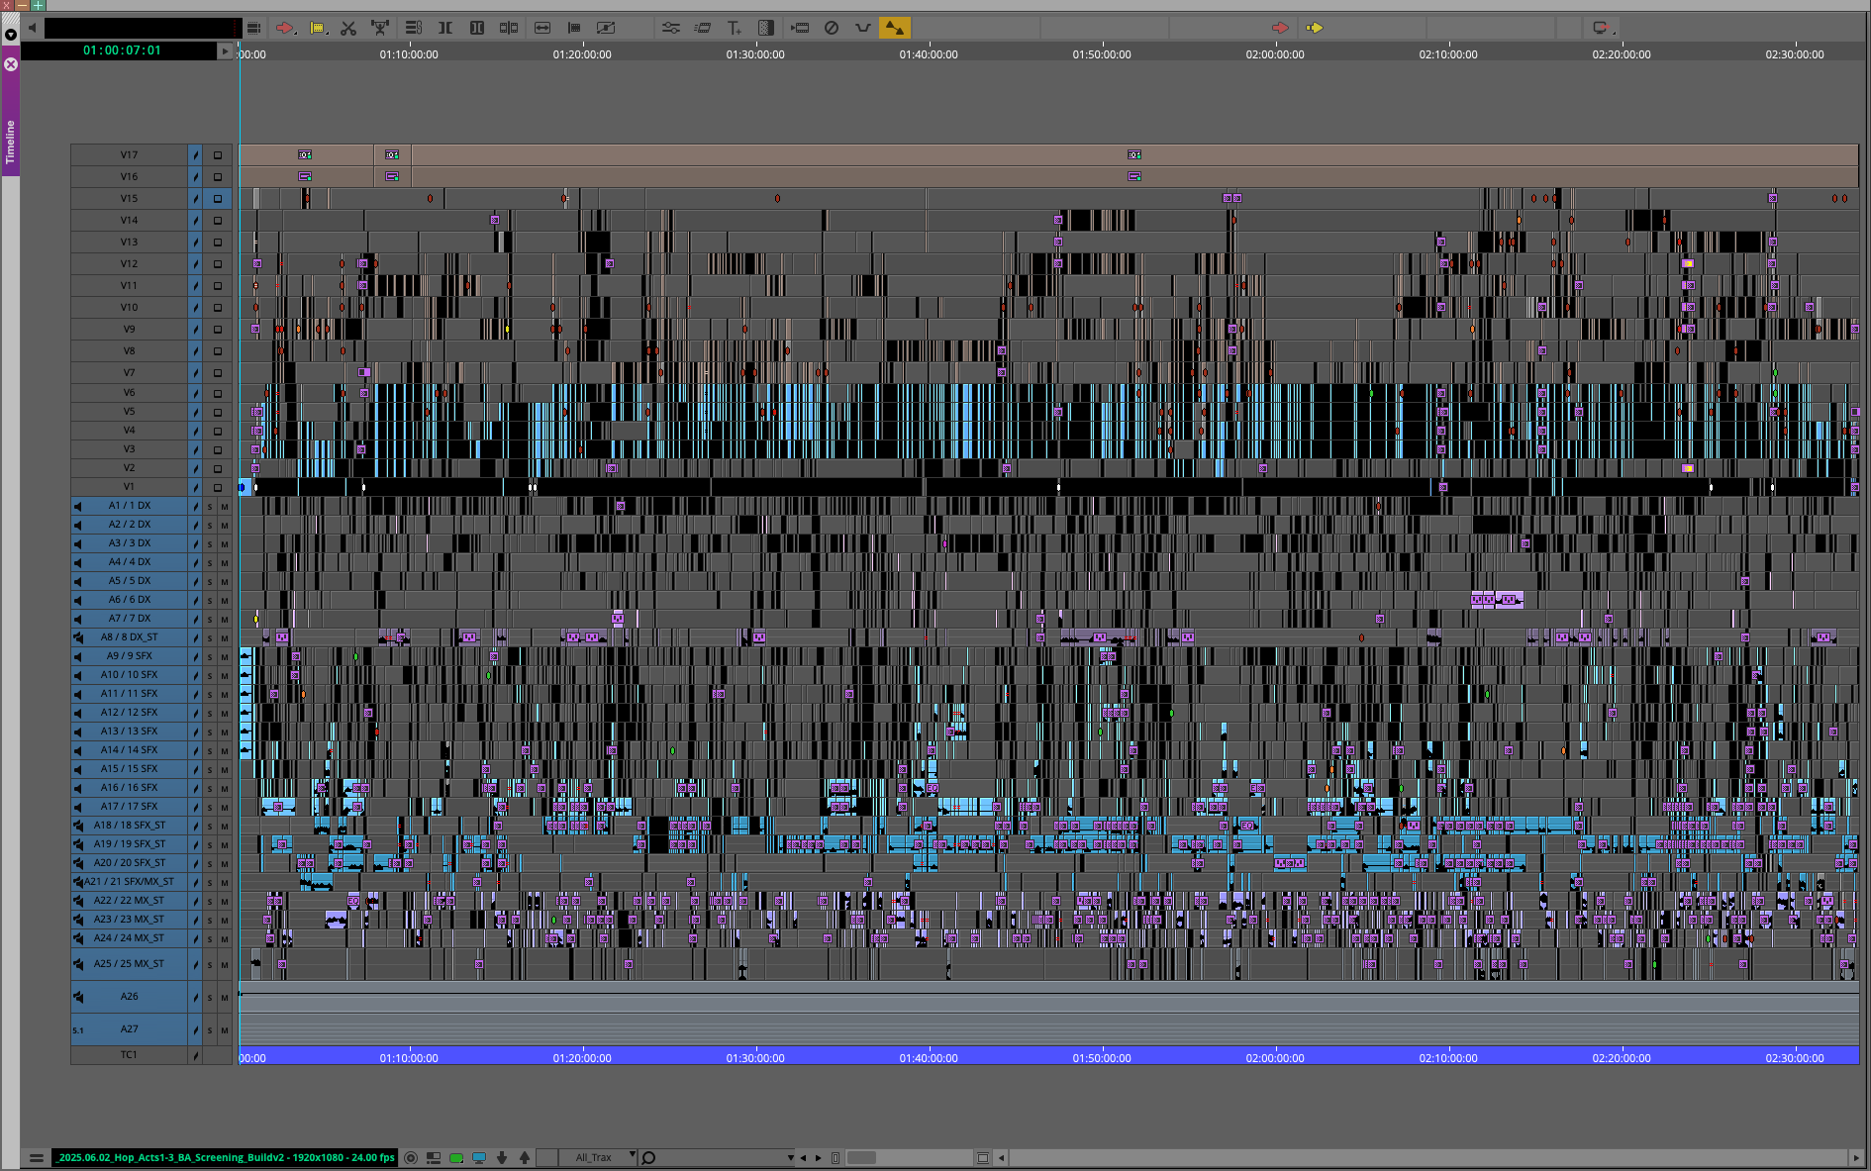Viewport: 1871px width, 1171px height.
Task: Click the scissors Add Edit tool
Action: pos(348,29)
